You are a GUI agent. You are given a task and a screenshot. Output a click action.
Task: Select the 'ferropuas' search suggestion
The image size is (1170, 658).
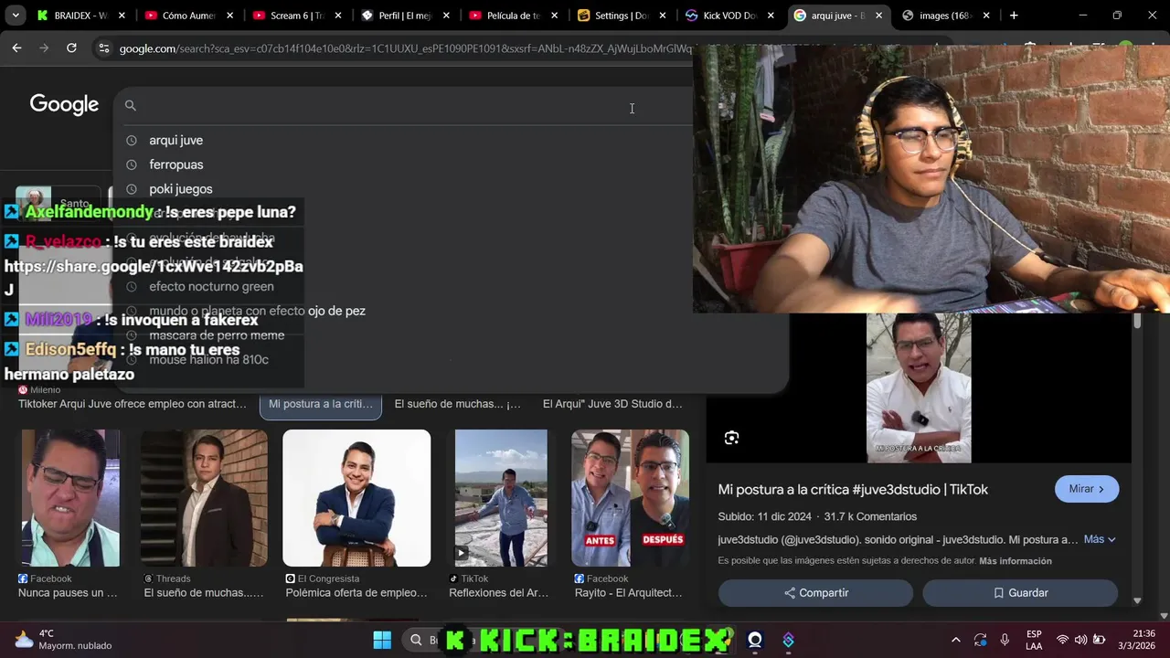[176, 164]
